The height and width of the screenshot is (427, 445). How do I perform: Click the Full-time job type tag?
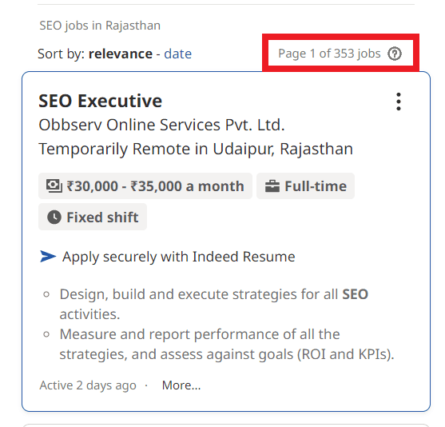(305, 186)
